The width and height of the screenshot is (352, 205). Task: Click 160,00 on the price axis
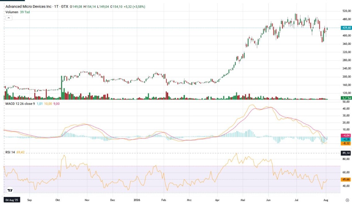pyautogui.click(x=346, y=85)
